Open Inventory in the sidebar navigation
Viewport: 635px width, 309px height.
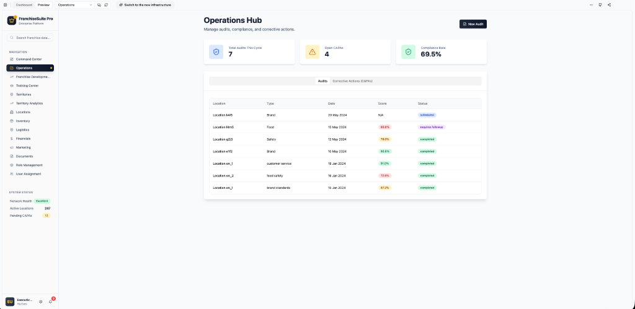[30, 121]
